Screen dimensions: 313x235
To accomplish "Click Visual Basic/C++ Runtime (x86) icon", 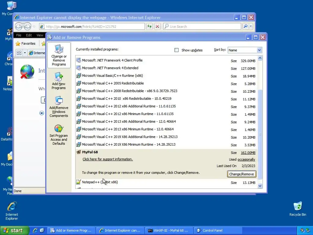I will (79, 76).
